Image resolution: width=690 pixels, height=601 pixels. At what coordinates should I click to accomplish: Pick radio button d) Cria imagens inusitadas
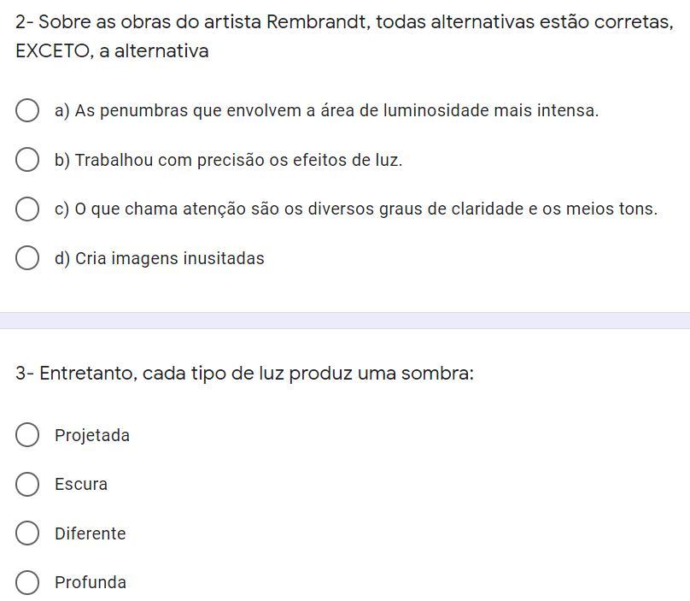pyautogui.click(x=27, y=258)
